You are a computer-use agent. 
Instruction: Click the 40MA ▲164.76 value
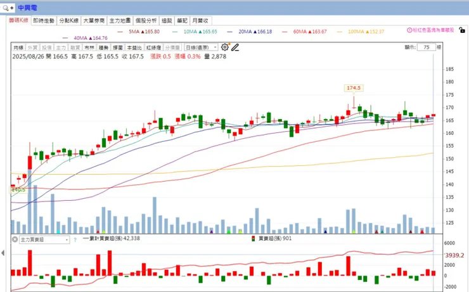pos(91,38)
